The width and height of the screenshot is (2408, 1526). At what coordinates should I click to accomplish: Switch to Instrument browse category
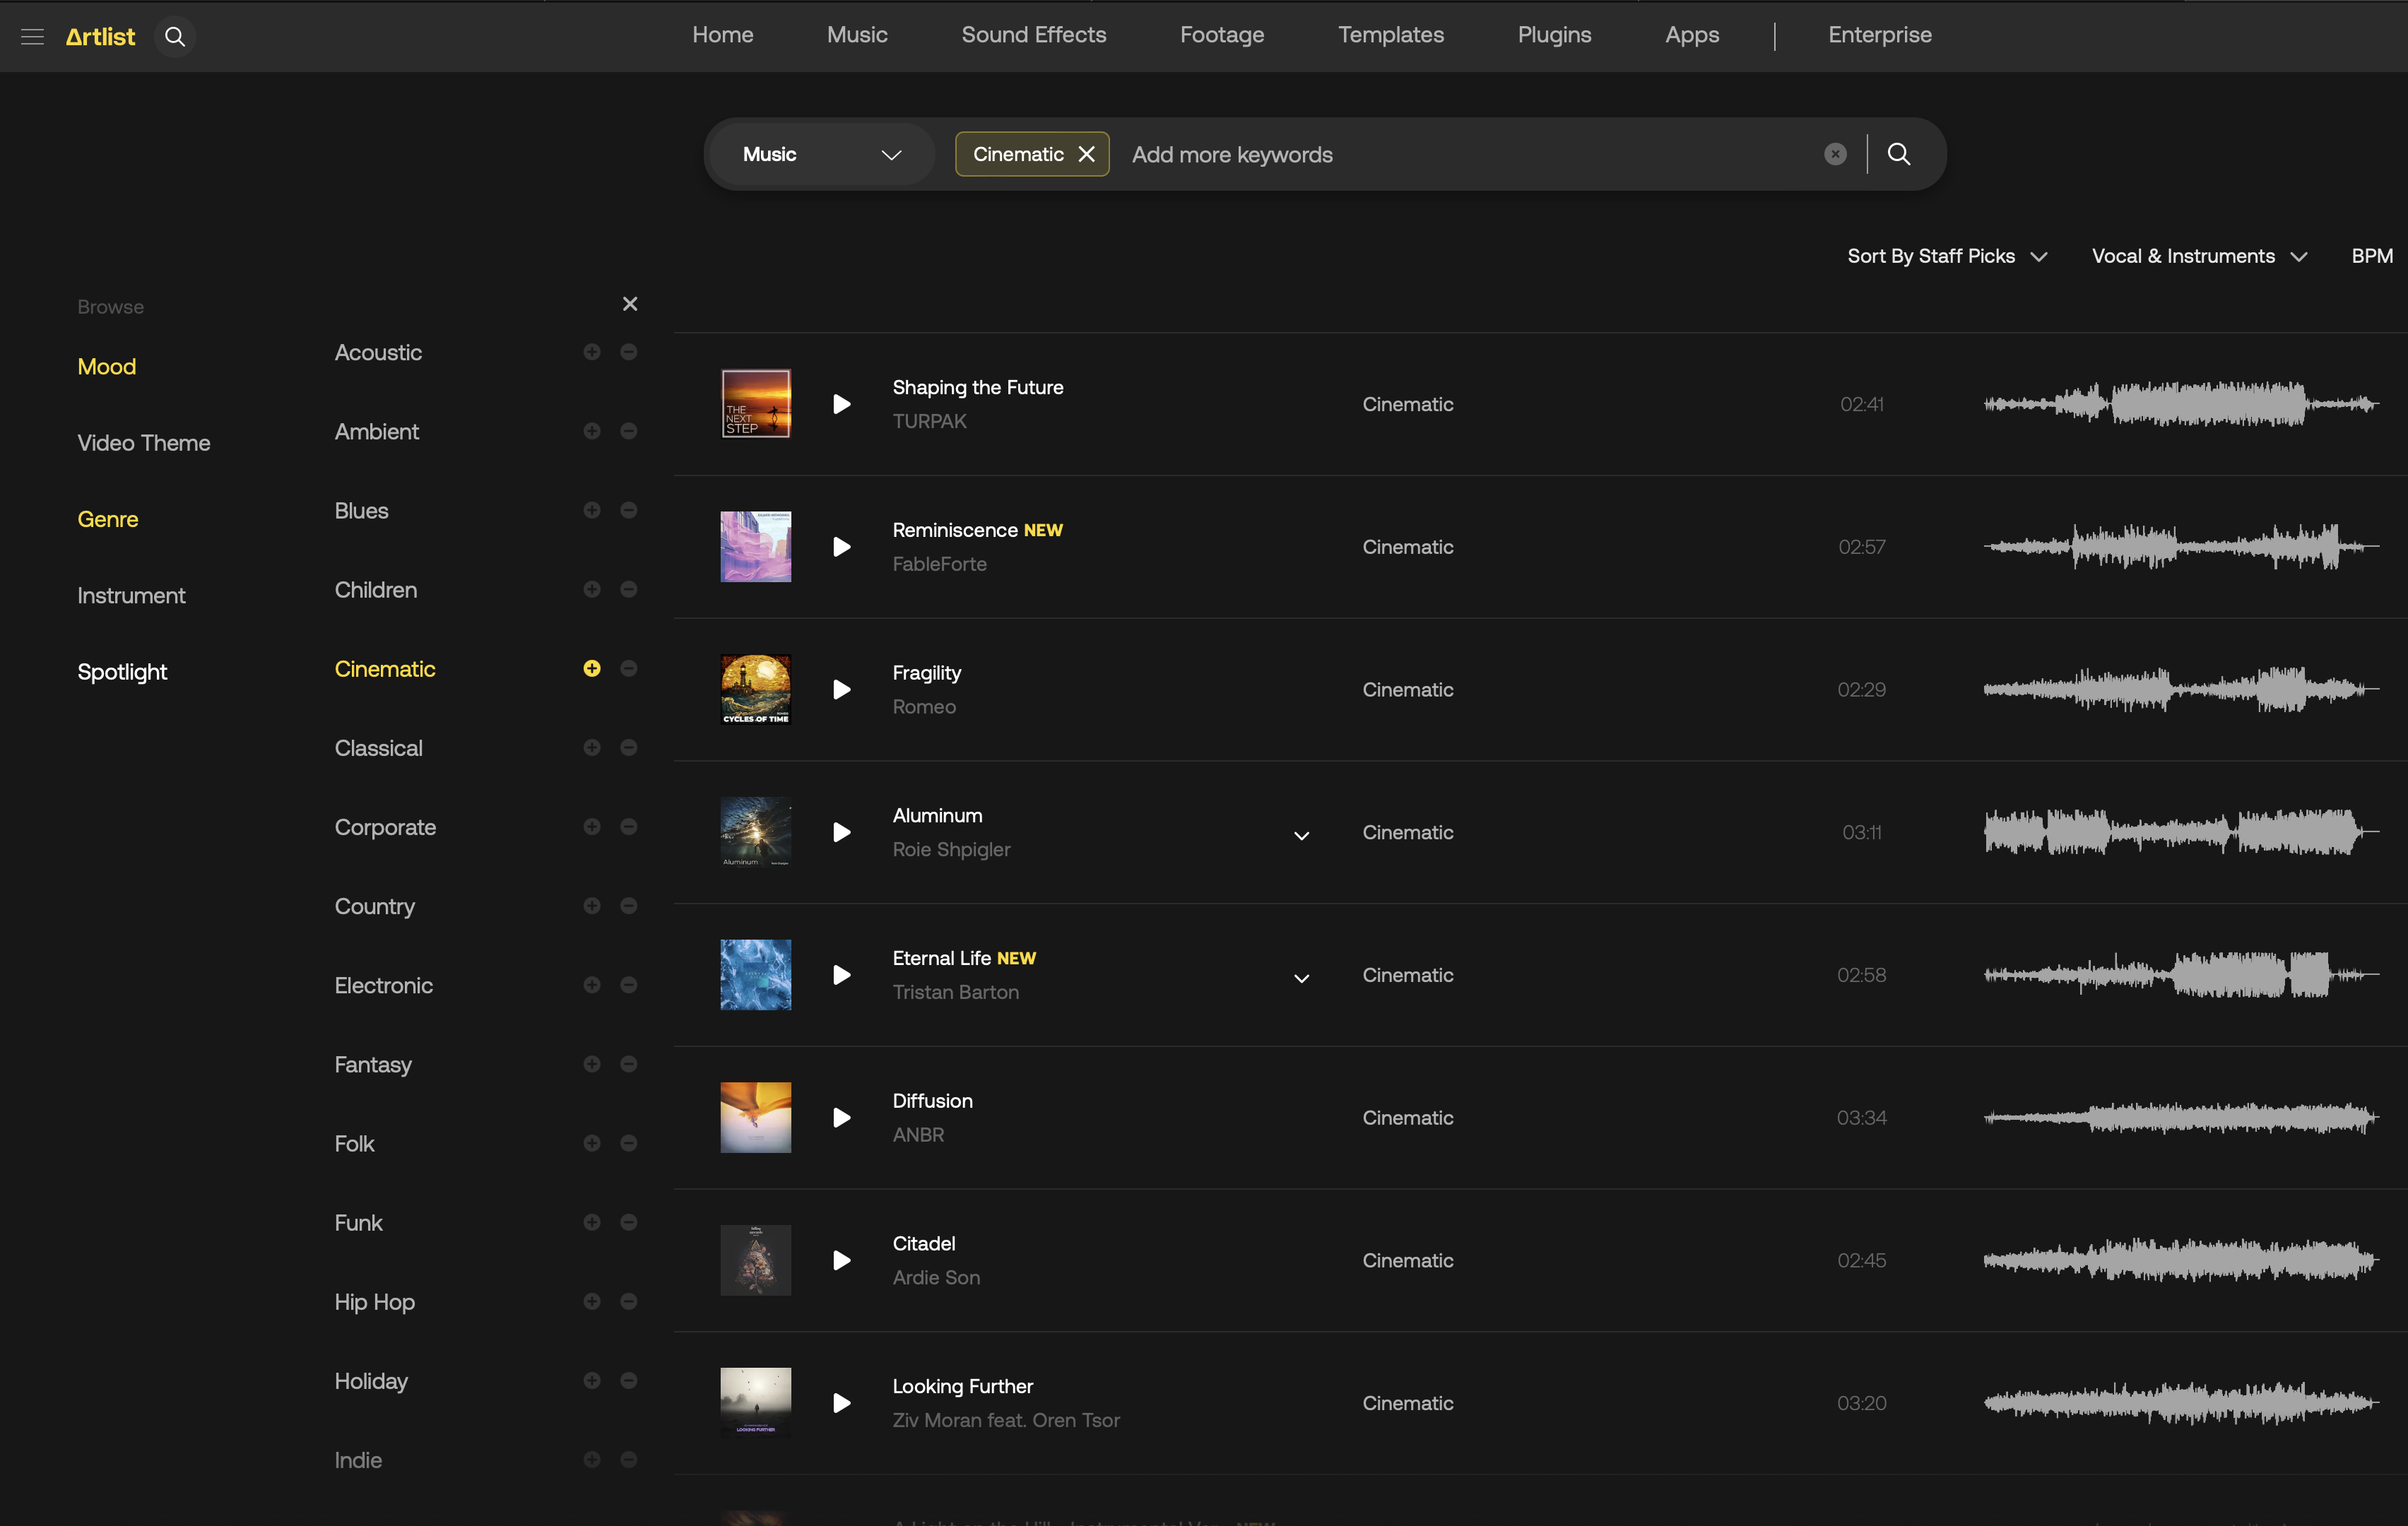[x=131, y=595]
